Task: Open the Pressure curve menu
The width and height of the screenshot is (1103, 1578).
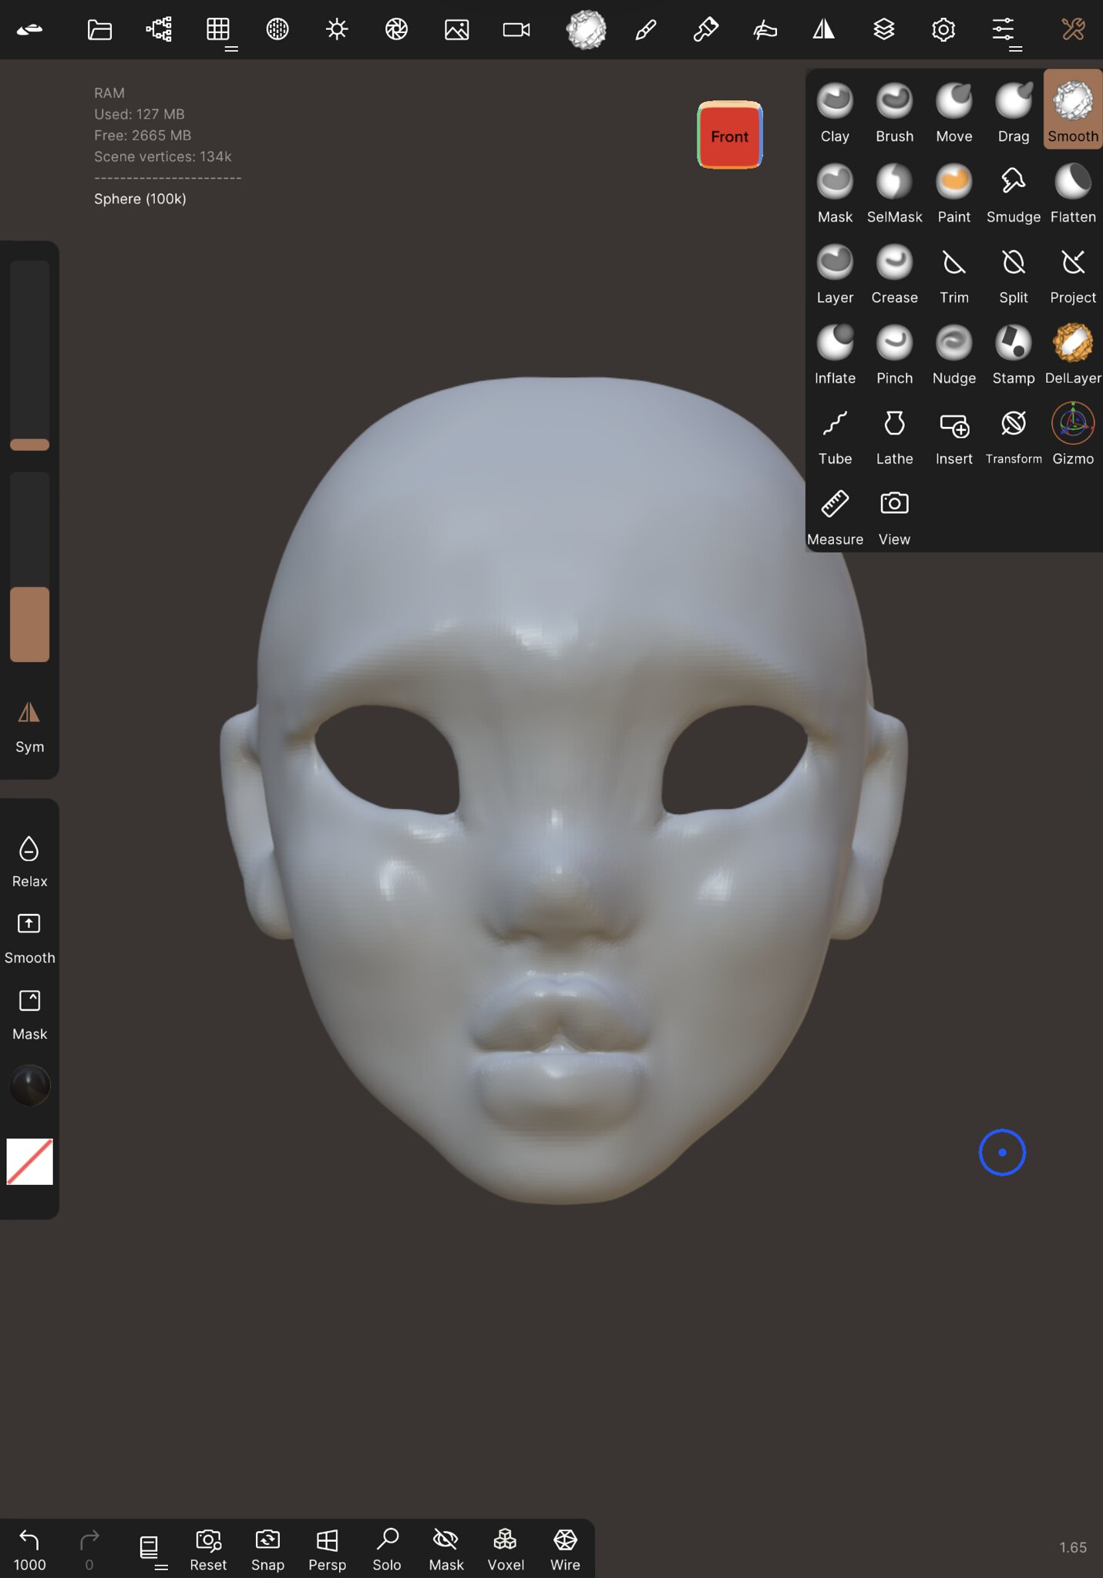Action: 765,29
